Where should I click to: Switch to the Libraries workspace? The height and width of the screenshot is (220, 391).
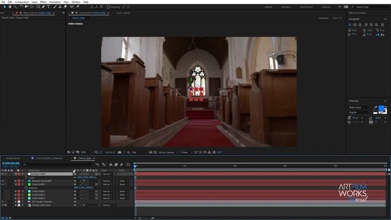point(326,7)
